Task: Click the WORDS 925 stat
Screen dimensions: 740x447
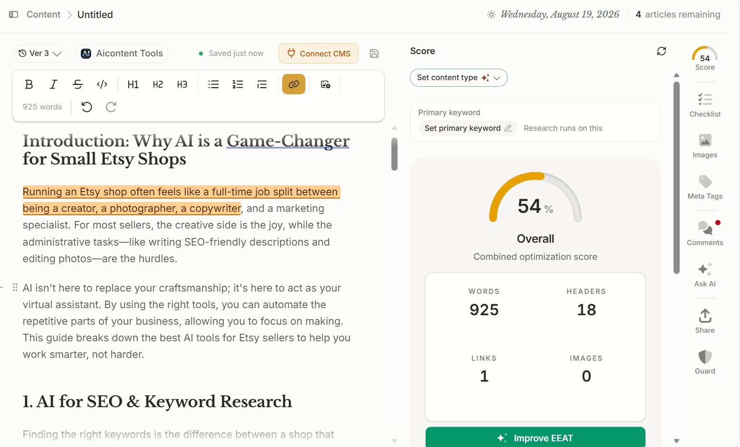Action: pos(484,302)
